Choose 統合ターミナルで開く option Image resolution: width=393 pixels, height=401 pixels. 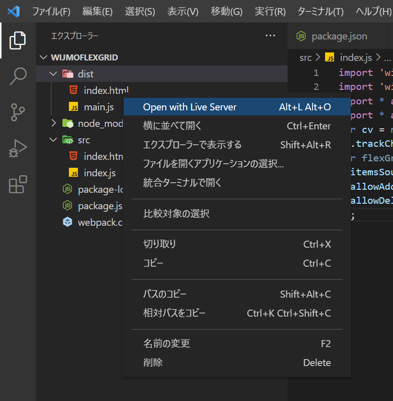[x=237, y=183]
